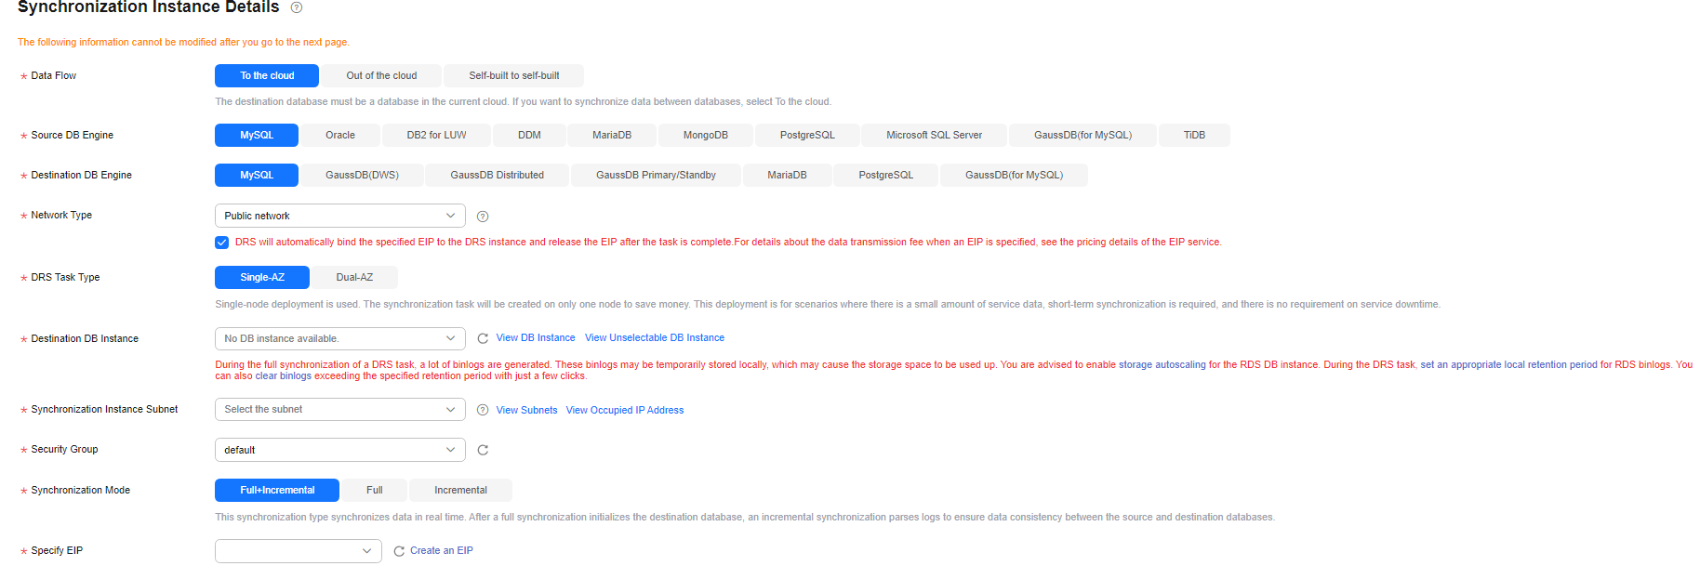Uncheck the automatic EIP binding checkbox
This screenshot has height=579, width=1700.
(221, 243)
